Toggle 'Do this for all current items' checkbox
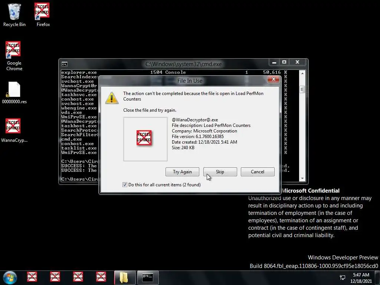Screen dimensions: 380x285 pos(125,185)
